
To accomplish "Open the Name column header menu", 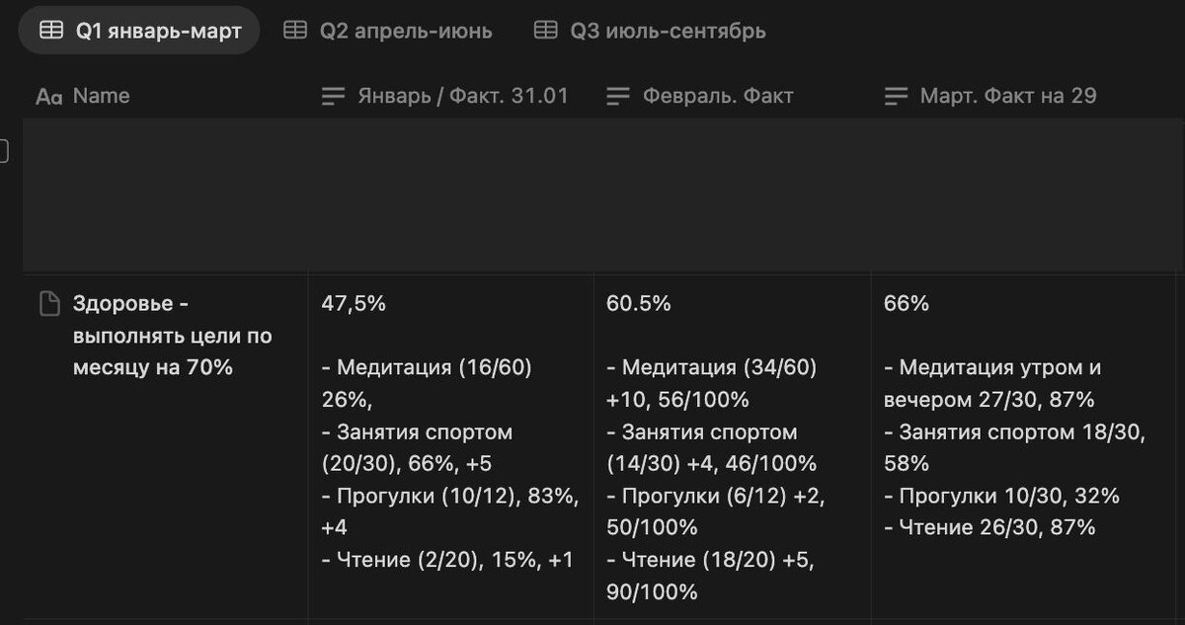I will tap(102, 96).
